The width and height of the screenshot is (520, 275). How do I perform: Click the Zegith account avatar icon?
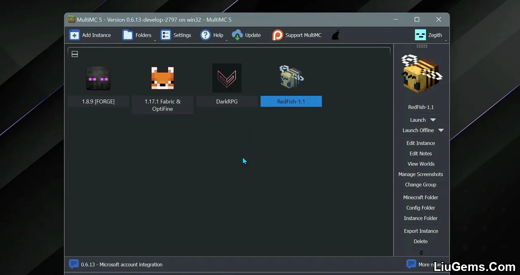tap(420, 35)
